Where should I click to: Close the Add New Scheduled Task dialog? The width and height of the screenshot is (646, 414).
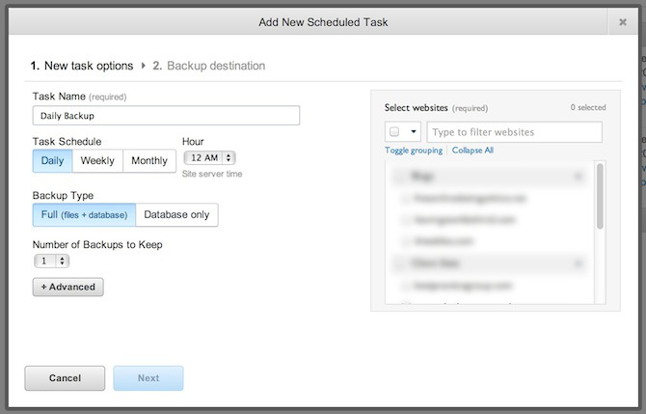coord(623,21)
